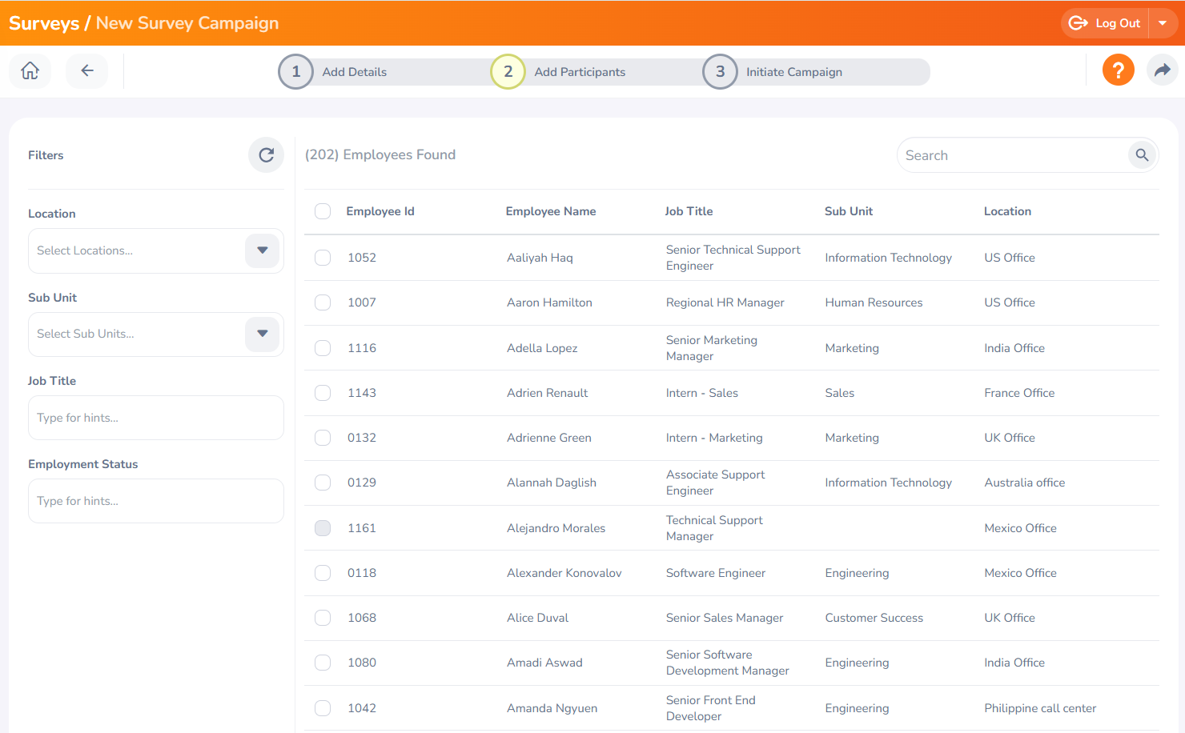Click the Log Out button
Image resolution: width=1185 pixels, height=733 pixels.
point(1105,23)
